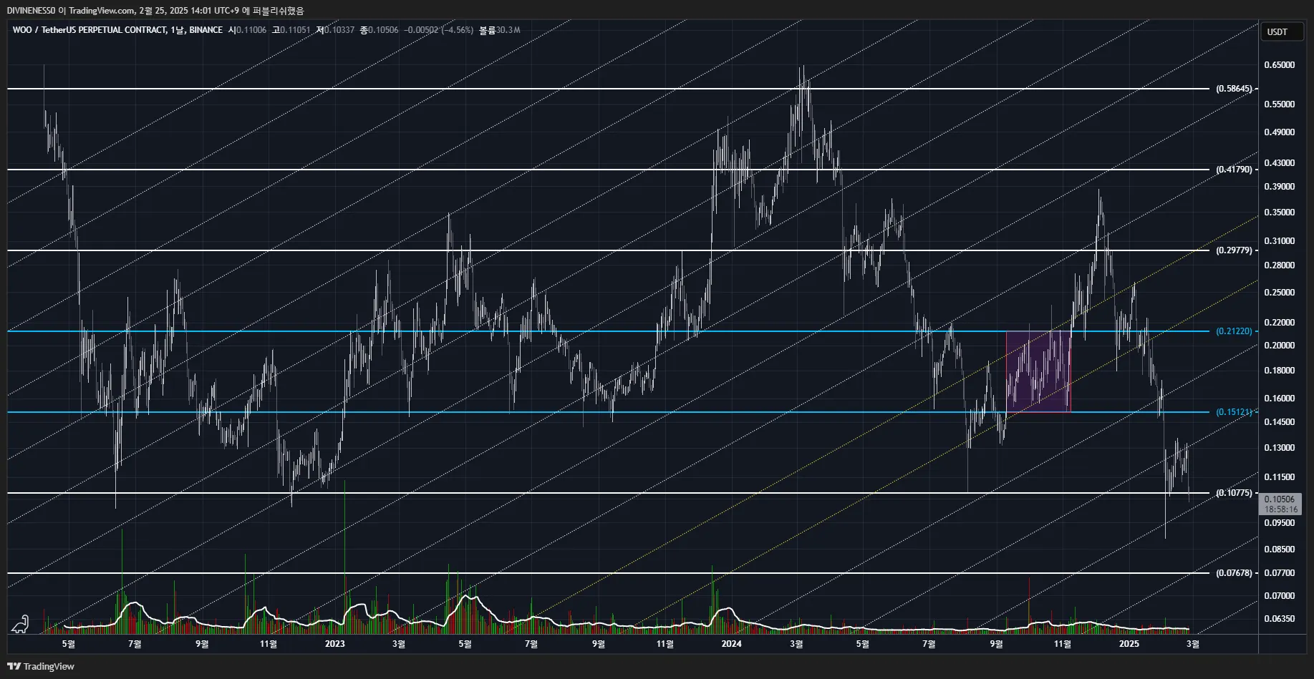The width and height of the screenshot is (1314, 679).
Task: Click the volume reading 30.3M
Action: pos(508,30)
